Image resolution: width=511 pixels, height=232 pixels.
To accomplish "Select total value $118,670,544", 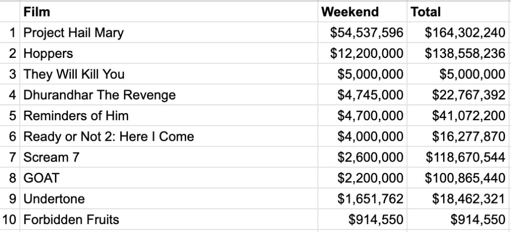I will point(459,157).
